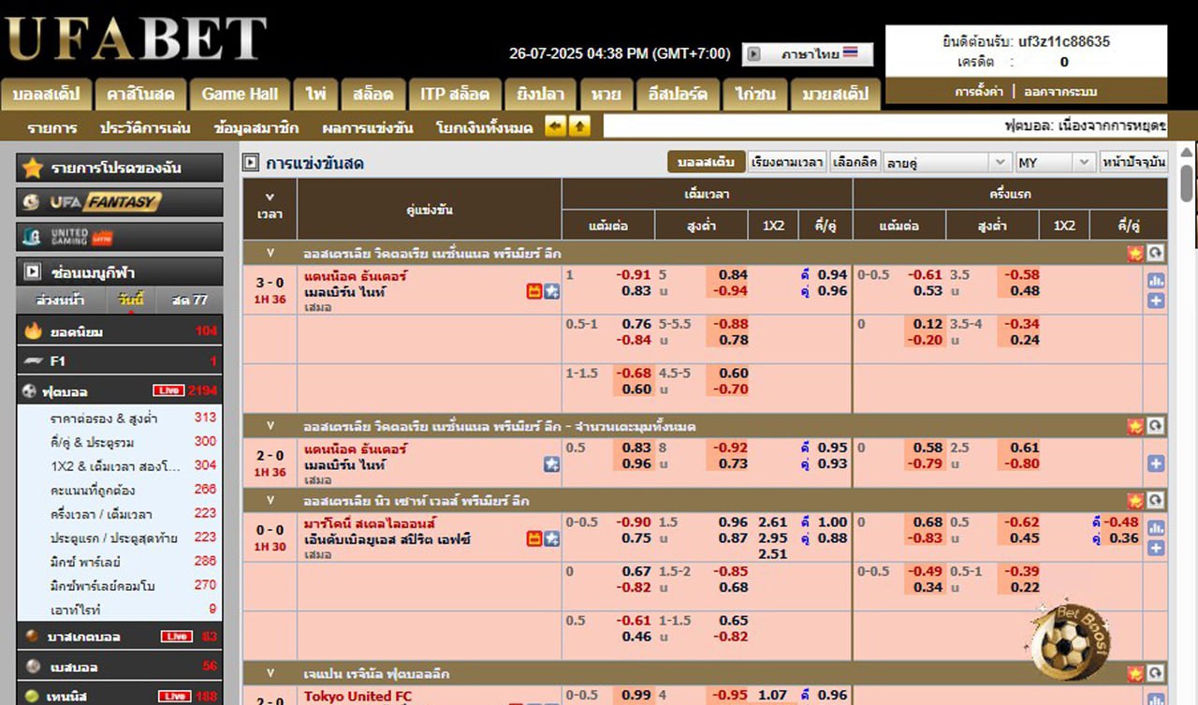
Task: Favorite the Dandenong Thunder 3-0 match star
Action: 551,292
